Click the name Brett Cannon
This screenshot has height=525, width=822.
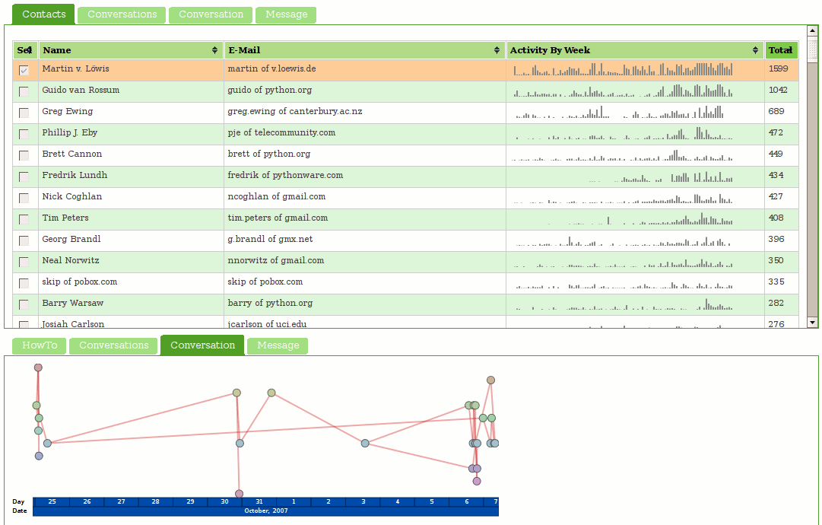pos(71,154)
